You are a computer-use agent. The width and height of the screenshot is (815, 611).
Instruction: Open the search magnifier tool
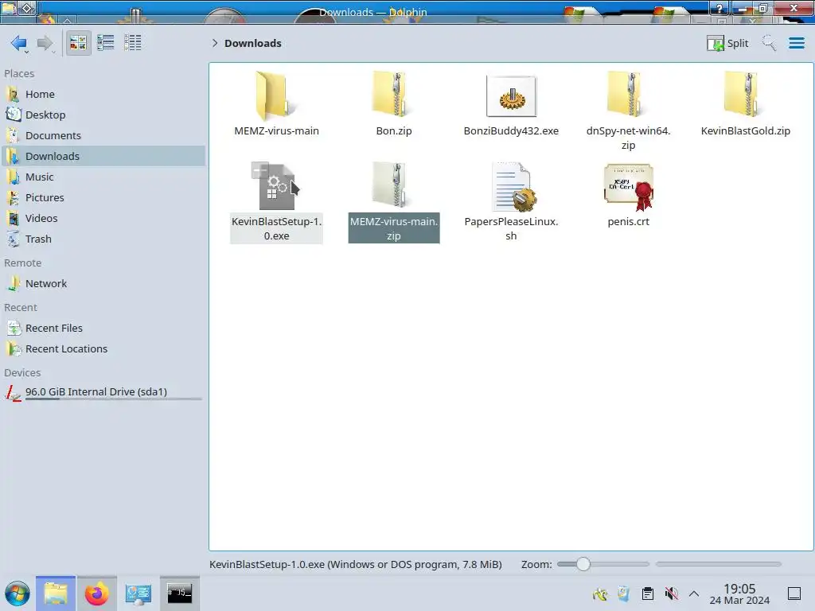pos(770,43)
